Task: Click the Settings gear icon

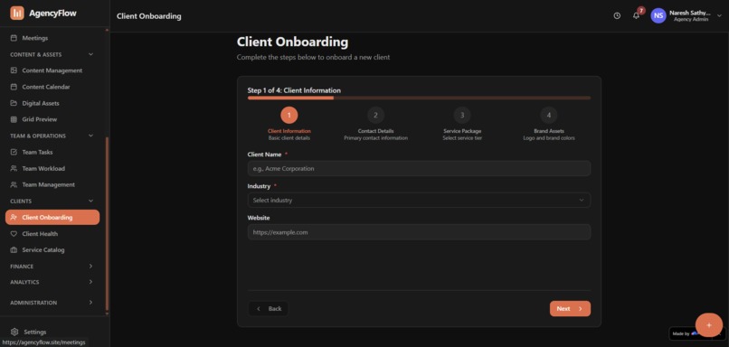Action: pyautogui.click(x=14, y=333)
